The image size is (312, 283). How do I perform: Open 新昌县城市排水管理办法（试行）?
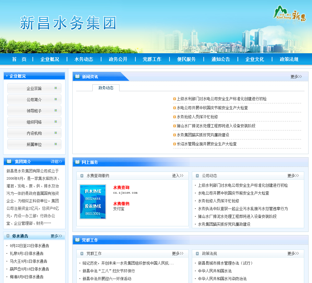(225, 263)
